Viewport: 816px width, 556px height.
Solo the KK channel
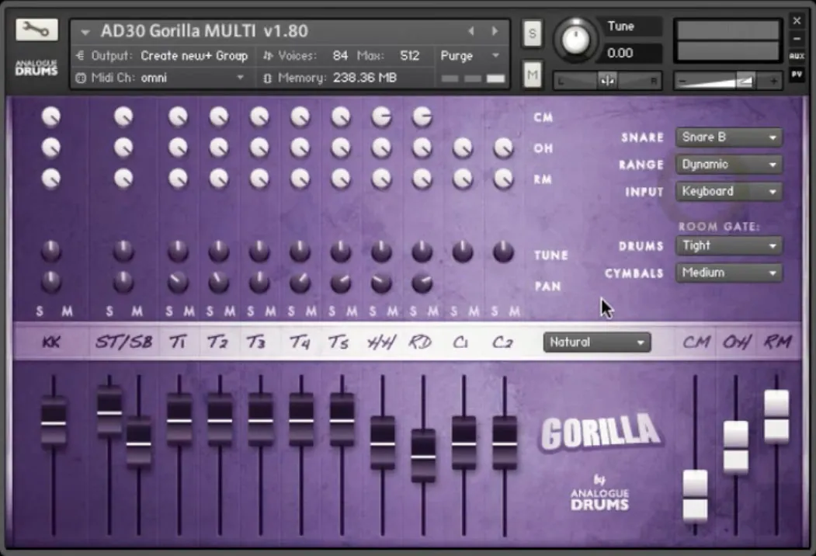(40, 311)
